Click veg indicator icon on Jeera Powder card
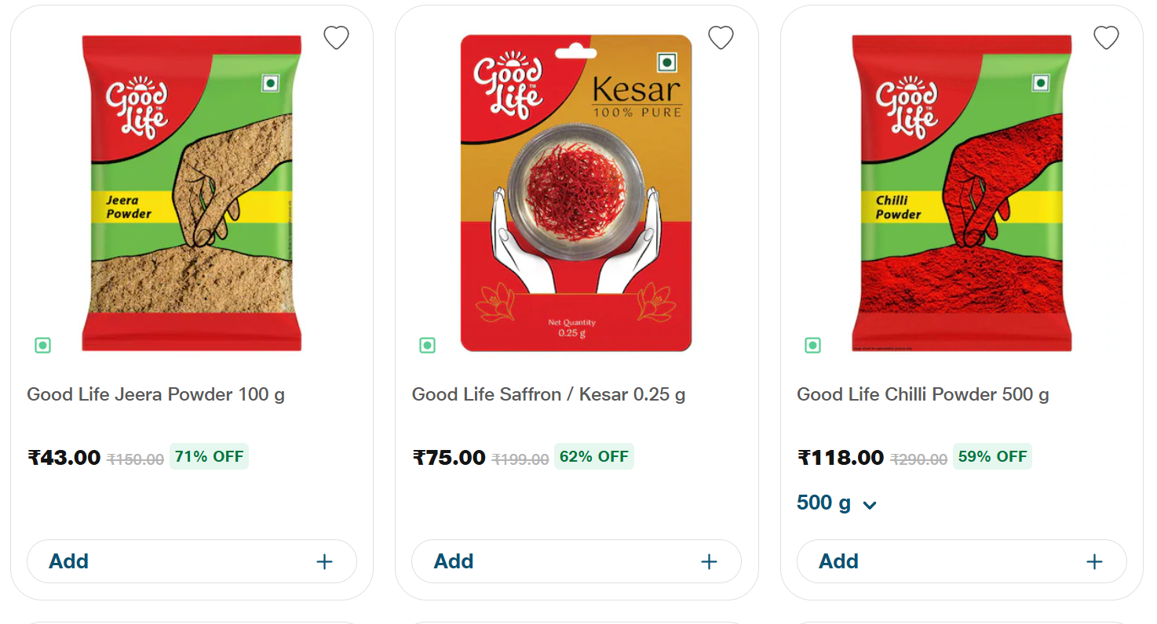 tap(42, 345)
